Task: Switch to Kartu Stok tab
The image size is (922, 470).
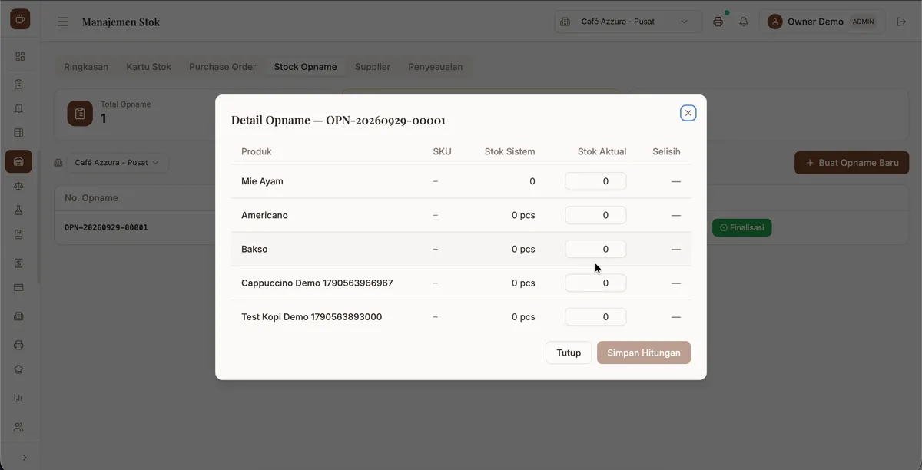Action: (x=149, y=67)
